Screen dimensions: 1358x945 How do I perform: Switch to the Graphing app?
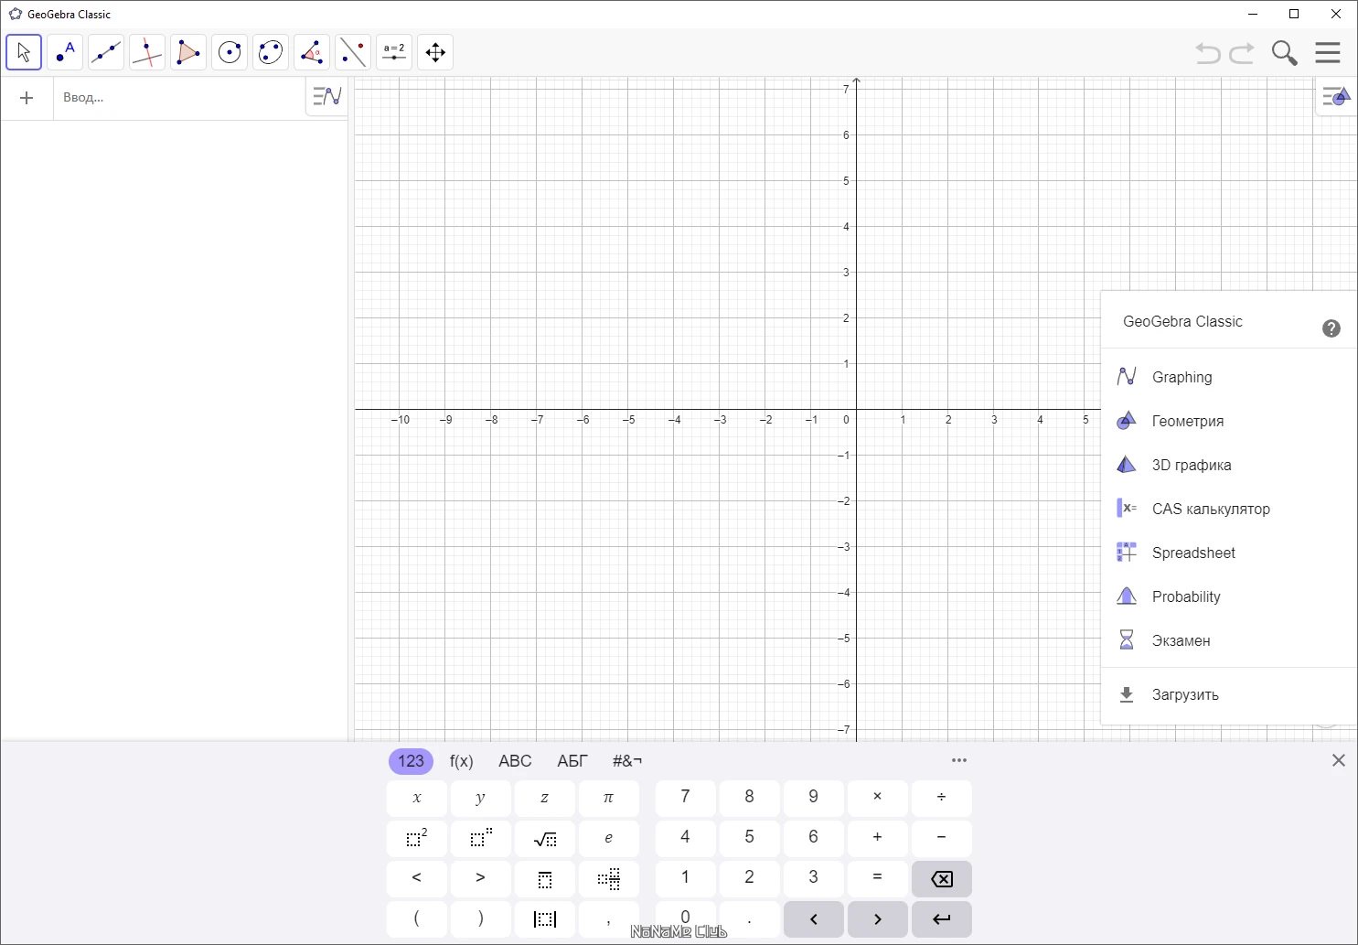1229,377
